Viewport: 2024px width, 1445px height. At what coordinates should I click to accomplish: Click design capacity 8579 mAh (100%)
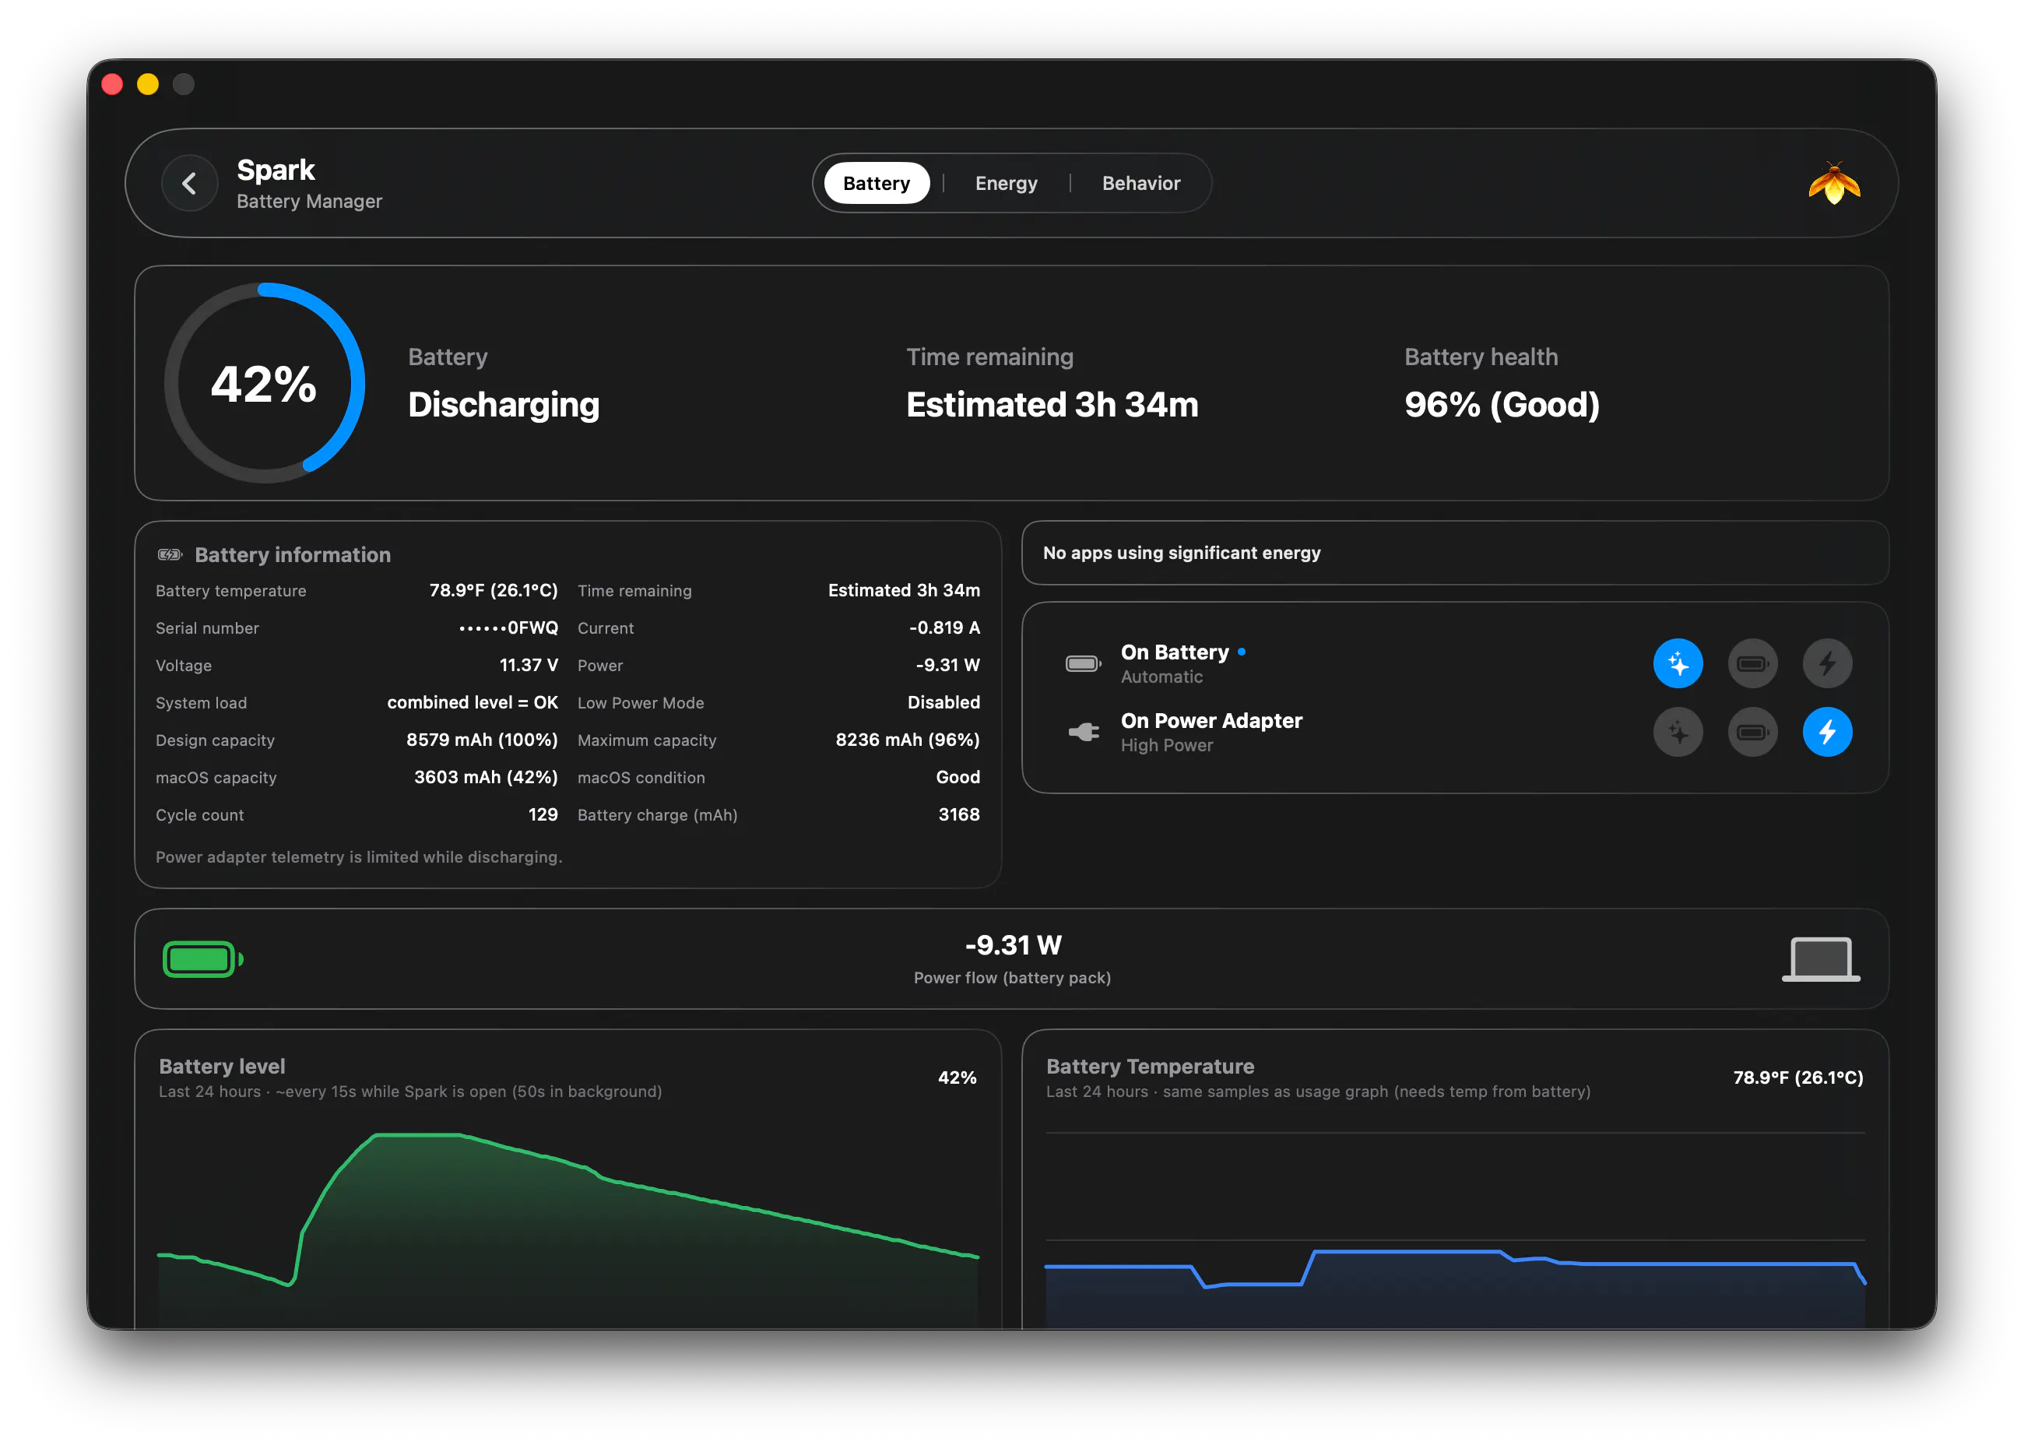(481, 740)
